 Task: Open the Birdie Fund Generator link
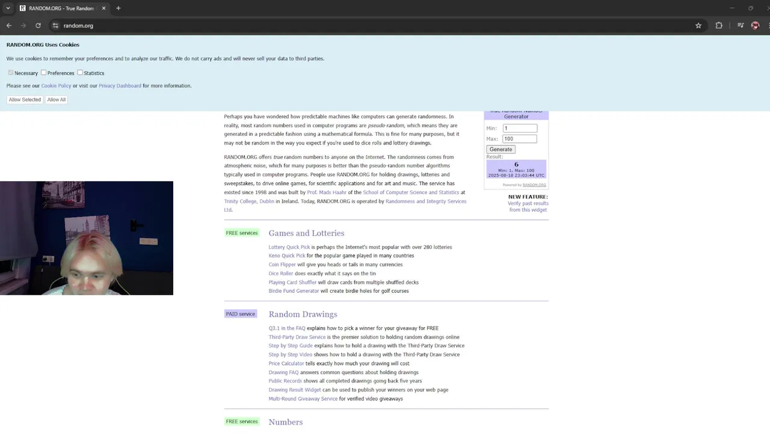[294, 291]
